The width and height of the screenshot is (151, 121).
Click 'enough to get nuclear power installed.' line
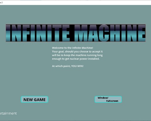[x=76, y=59]
